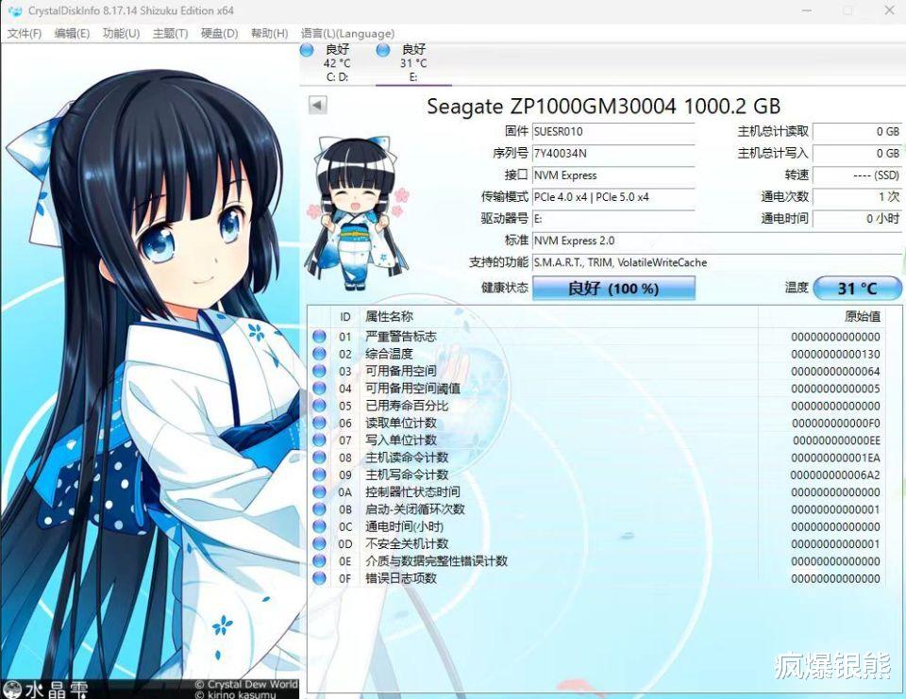This screenshot has height=699, width=906.
Task: Click raw value 000000000000F0
Action: 835,424
